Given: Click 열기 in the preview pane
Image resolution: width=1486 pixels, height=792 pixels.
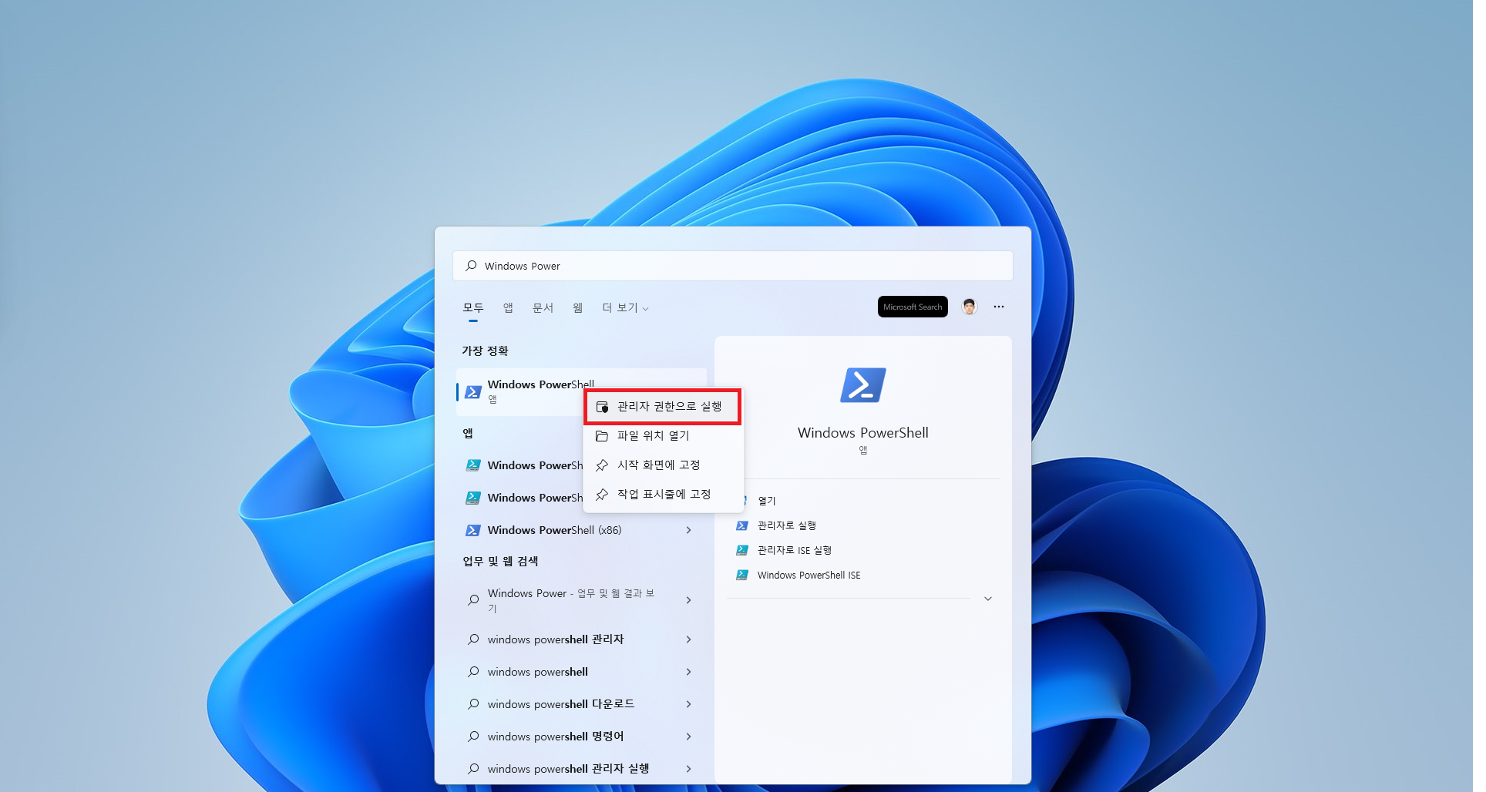Looking at the screenshot, I should [767, 501].
